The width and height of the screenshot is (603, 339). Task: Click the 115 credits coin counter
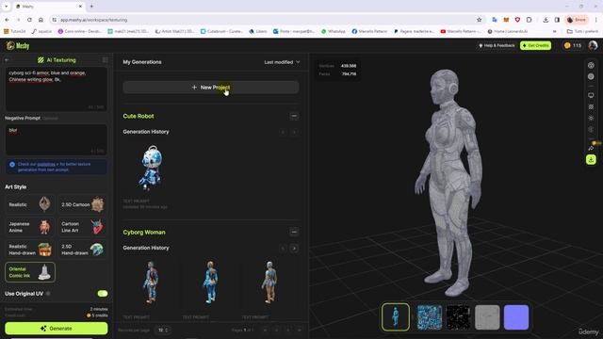click(573, 45)
